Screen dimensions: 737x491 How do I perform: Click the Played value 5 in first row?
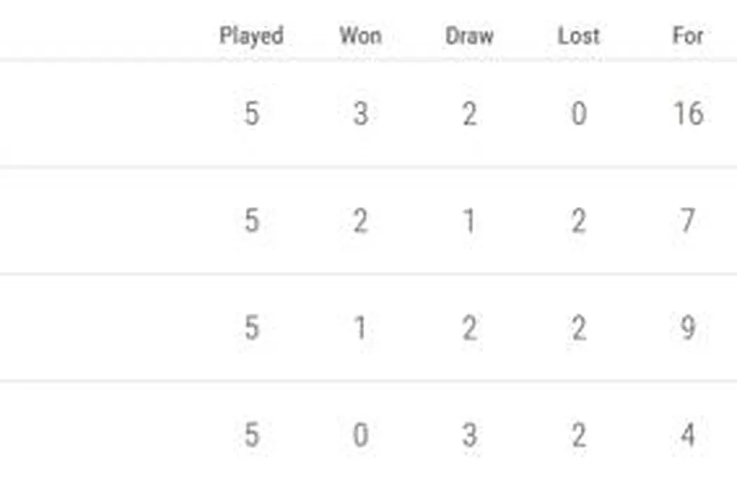tap(251, 114)
